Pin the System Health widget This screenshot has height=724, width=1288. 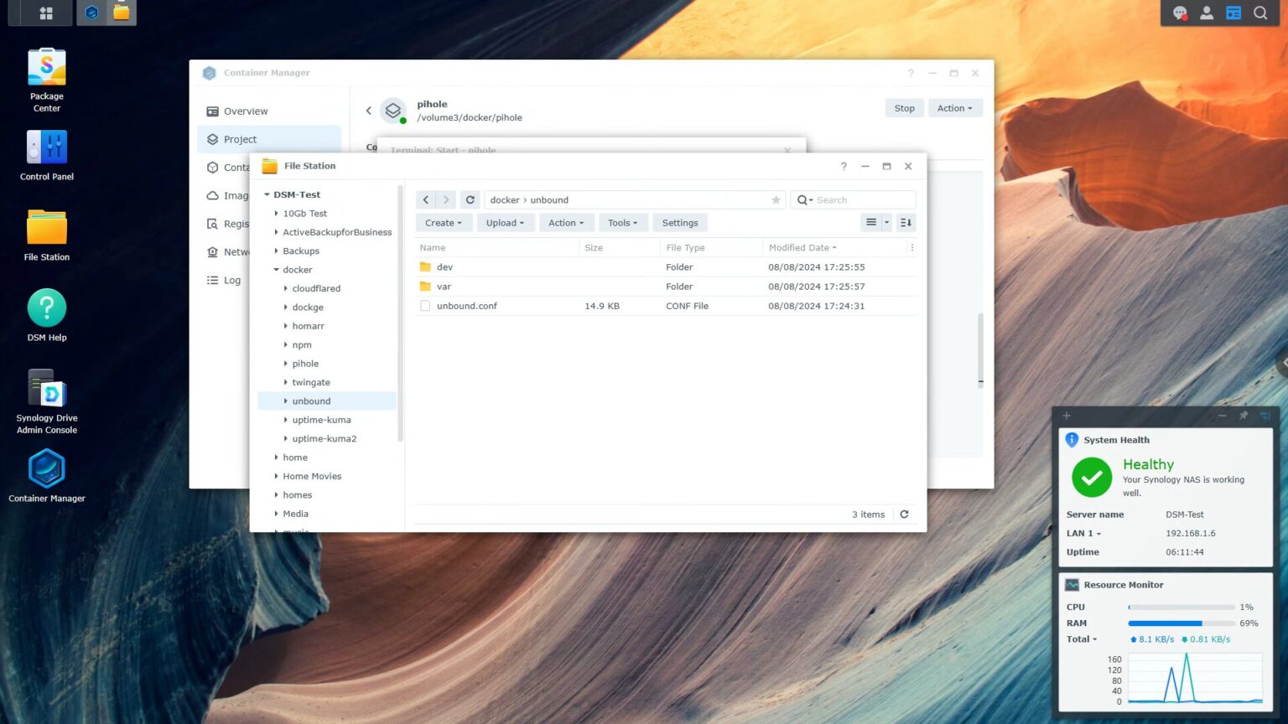click(x=1244, y=415)
